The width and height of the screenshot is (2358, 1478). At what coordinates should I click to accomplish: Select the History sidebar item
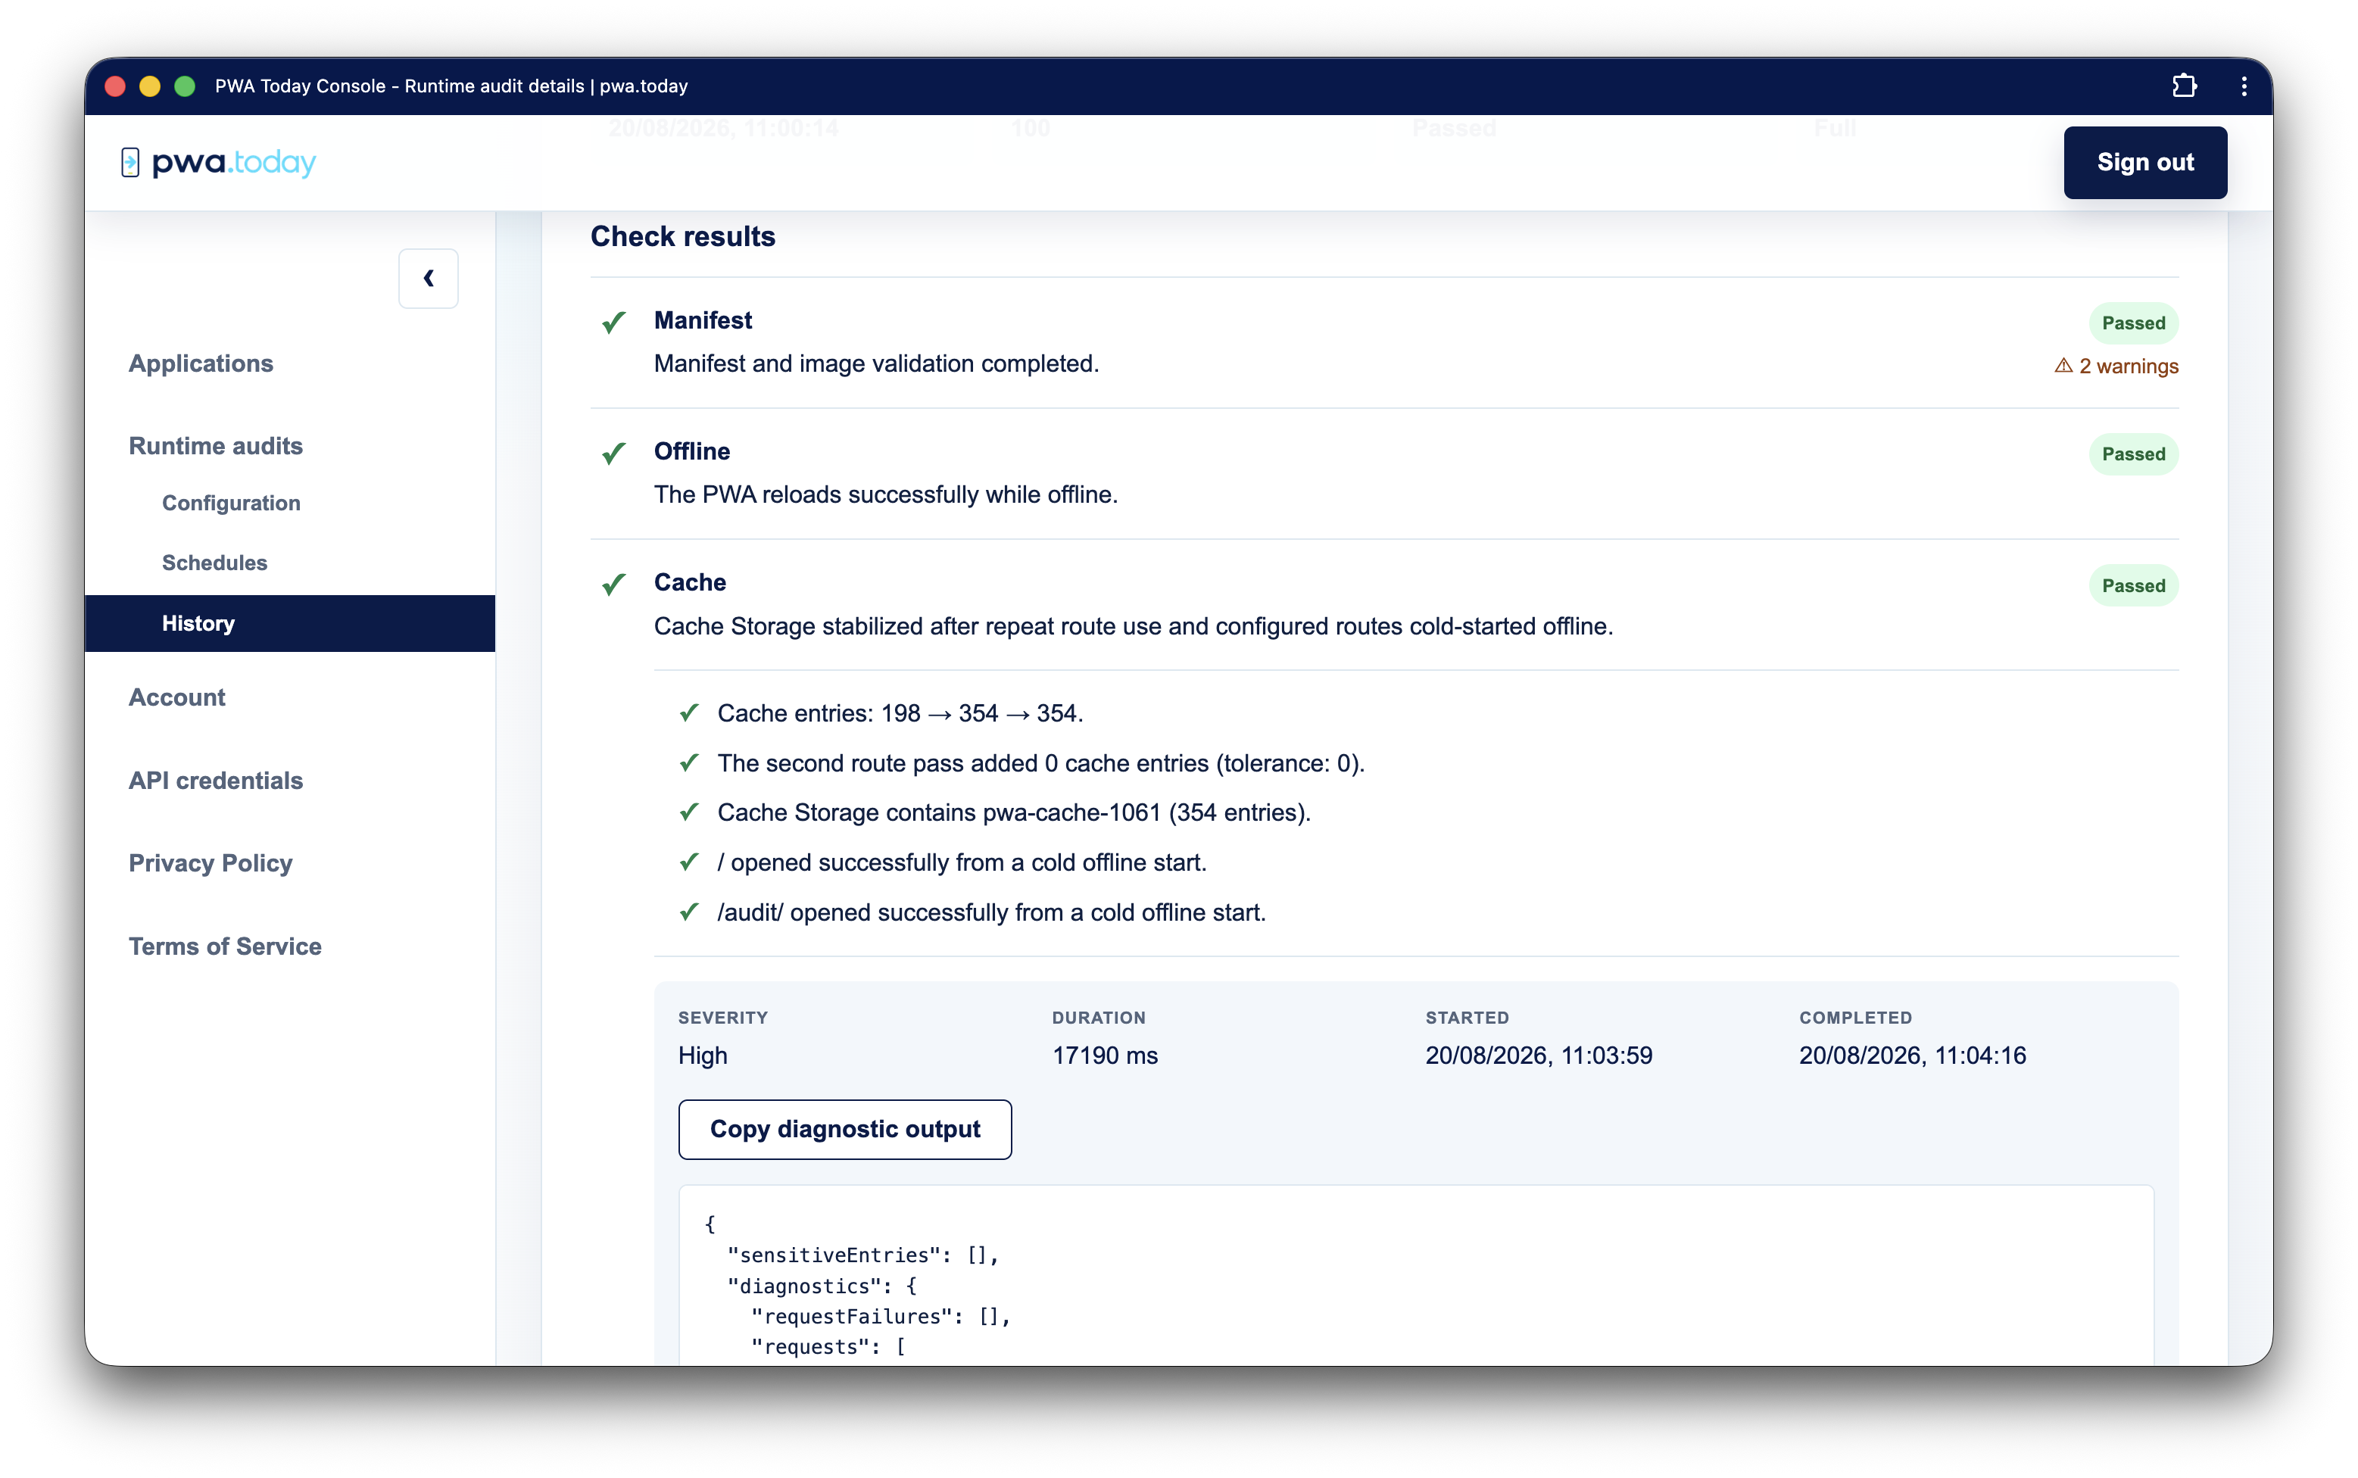[x=289, y=622]
